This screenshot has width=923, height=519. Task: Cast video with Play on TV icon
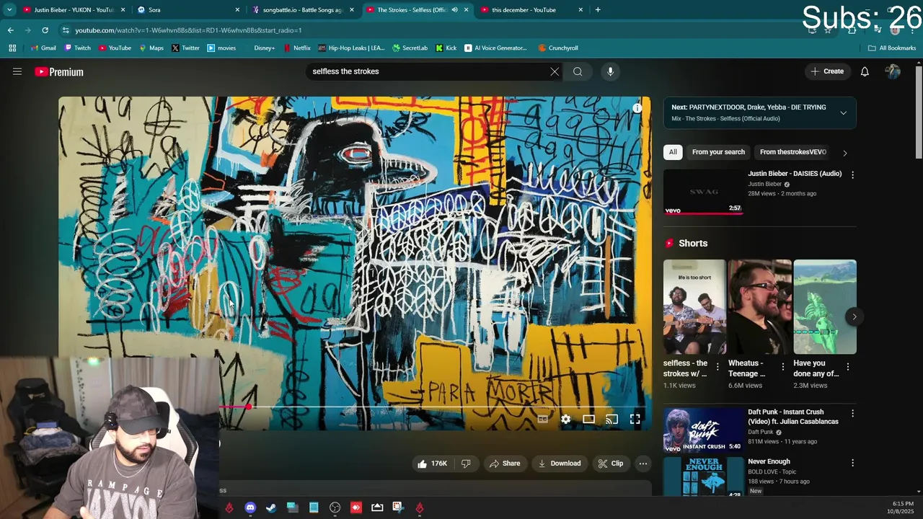[x=611, y=419]
